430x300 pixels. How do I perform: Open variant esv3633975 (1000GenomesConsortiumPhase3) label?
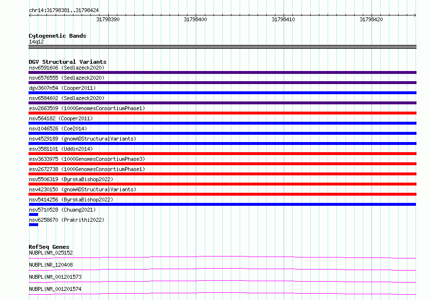87,159
